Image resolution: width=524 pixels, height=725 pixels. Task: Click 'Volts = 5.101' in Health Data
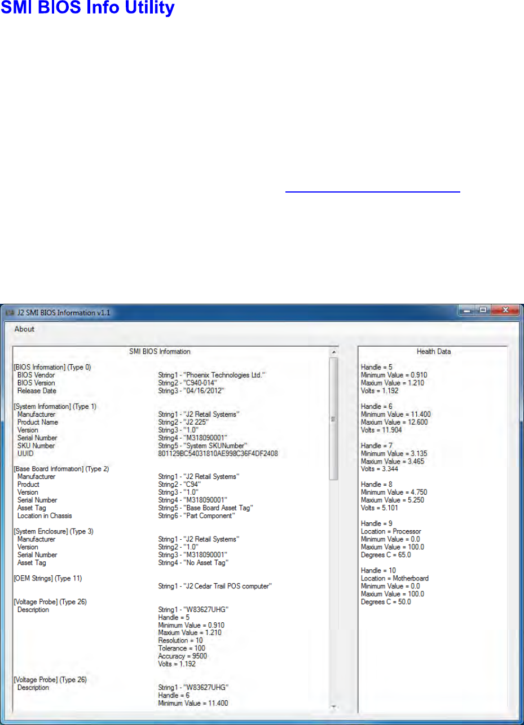(x=380, y=509)
